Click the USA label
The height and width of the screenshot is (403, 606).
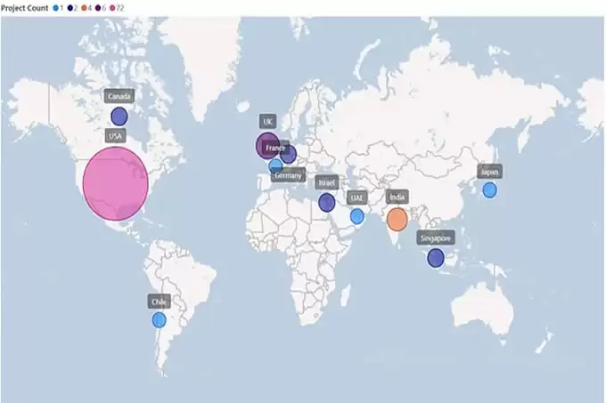pos(115,136)
